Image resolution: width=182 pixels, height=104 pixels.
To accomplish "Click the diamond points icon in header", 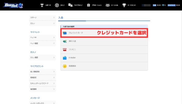I will tap(163, 5).
